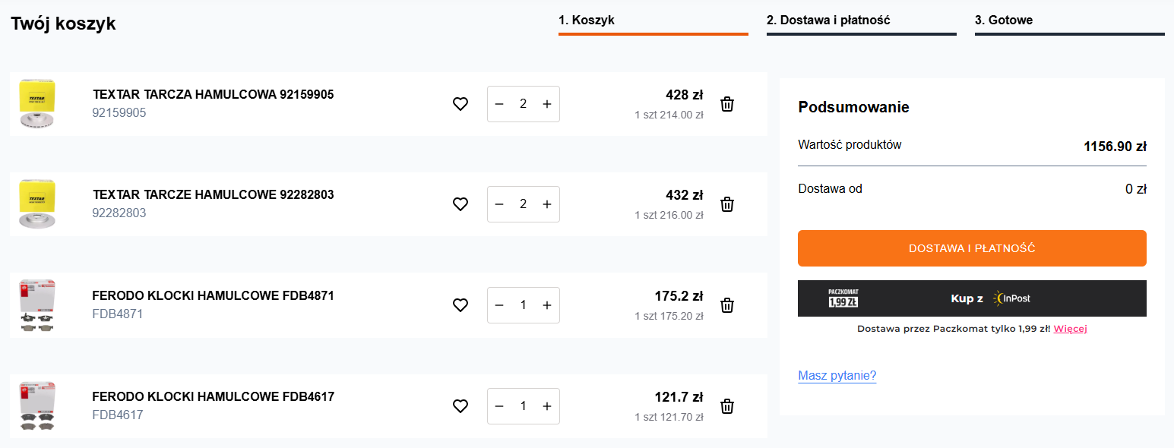Follow the 'Masz pytanie?' link
Screen dimensions: 1174x448
tap(837, 376)
